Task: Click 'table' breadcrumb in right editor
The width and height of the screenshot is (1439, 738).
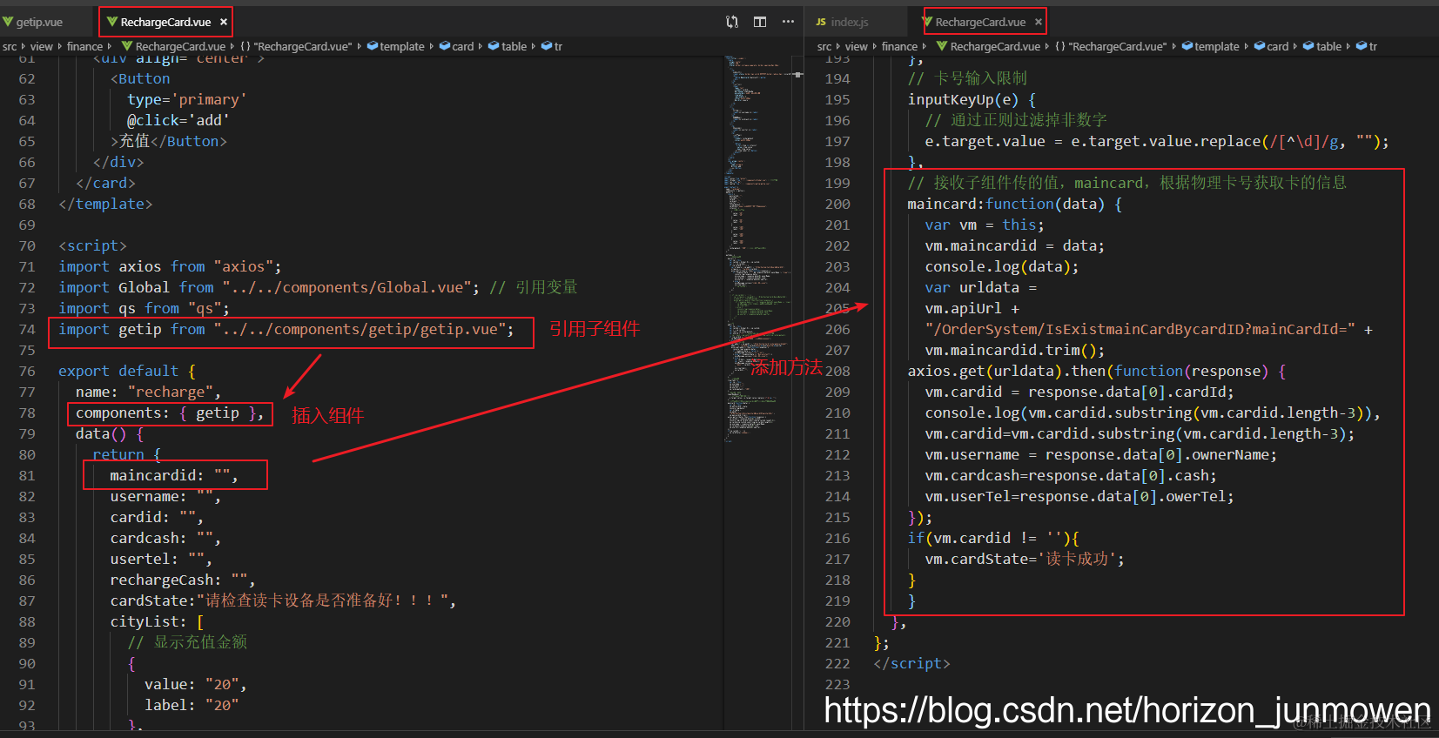Action: (x=1328, y=46)
